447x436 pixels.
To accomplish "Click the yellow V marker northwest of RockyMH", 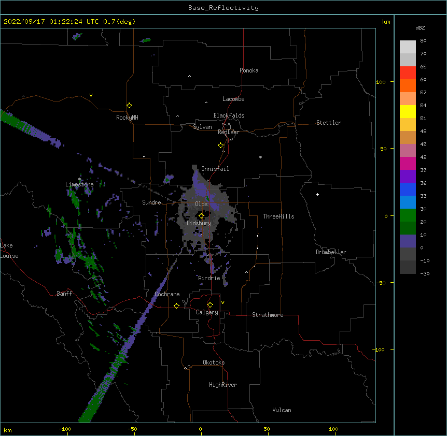I will (x=91, y=95).
